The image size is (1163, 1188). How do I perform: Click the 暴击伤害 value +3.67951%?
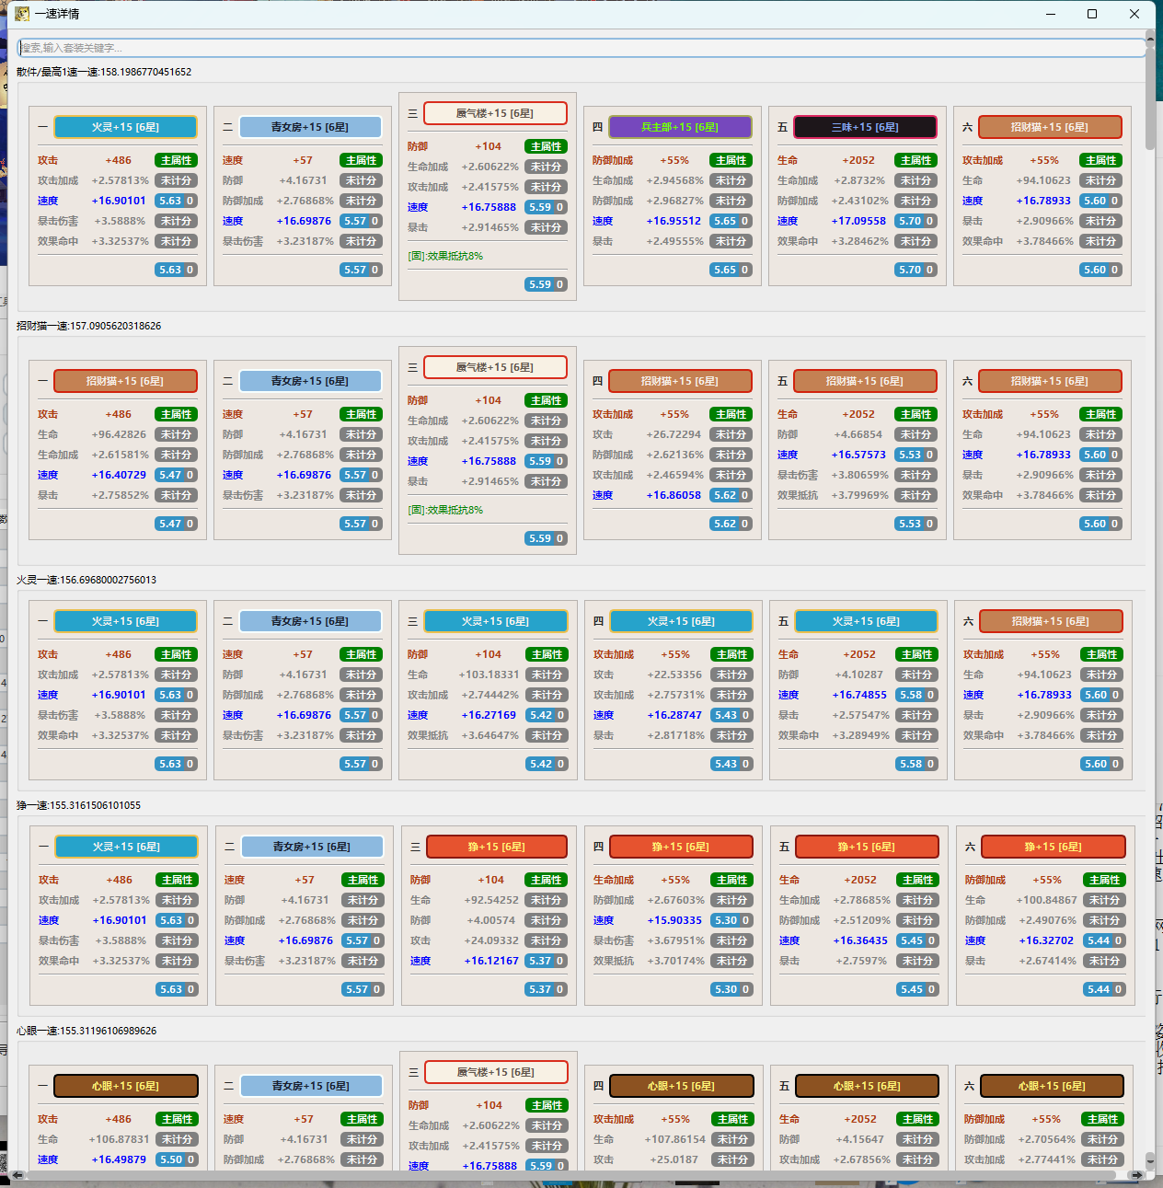(x=676, y=940)
